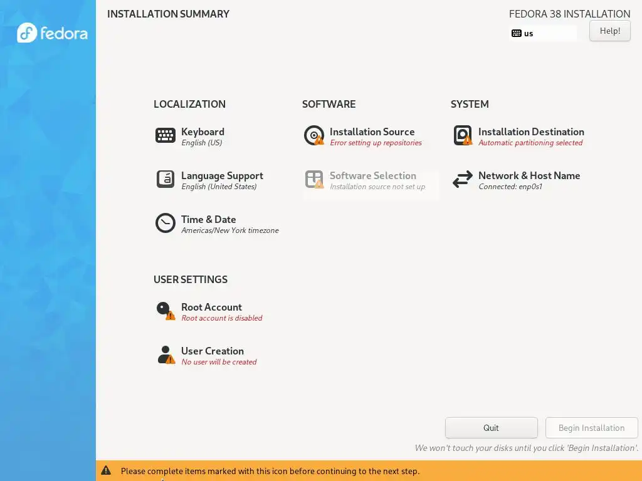
Task: Click the INSTALLATION SUMMARY heading
Action: pos(168,14)
